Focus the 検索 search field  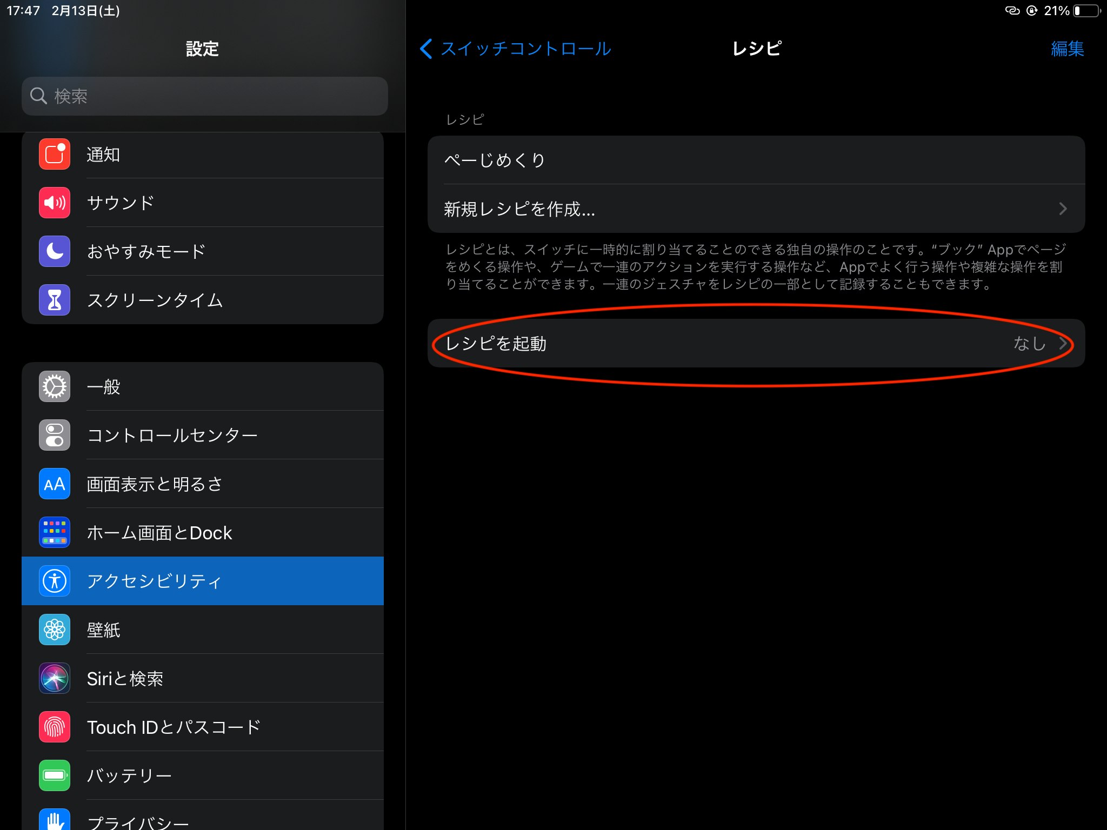pos(205,96)
